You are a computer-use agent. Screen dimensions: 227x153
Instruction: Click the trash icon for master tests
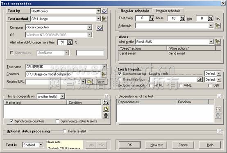pyautogui.click(x=106, y=116)
